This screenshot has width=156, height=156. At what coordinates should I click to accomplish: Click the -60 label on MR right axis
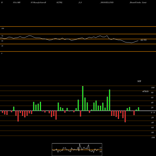[152, 128]
